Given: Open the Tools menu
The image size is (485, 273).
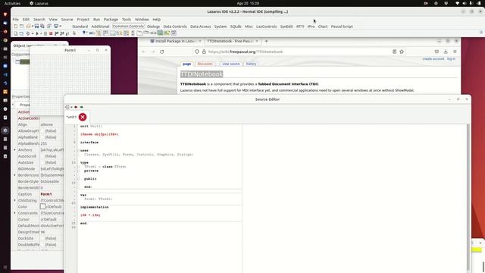Looking at the screenshot, I should pyautogui.click(x=127, y=19).
